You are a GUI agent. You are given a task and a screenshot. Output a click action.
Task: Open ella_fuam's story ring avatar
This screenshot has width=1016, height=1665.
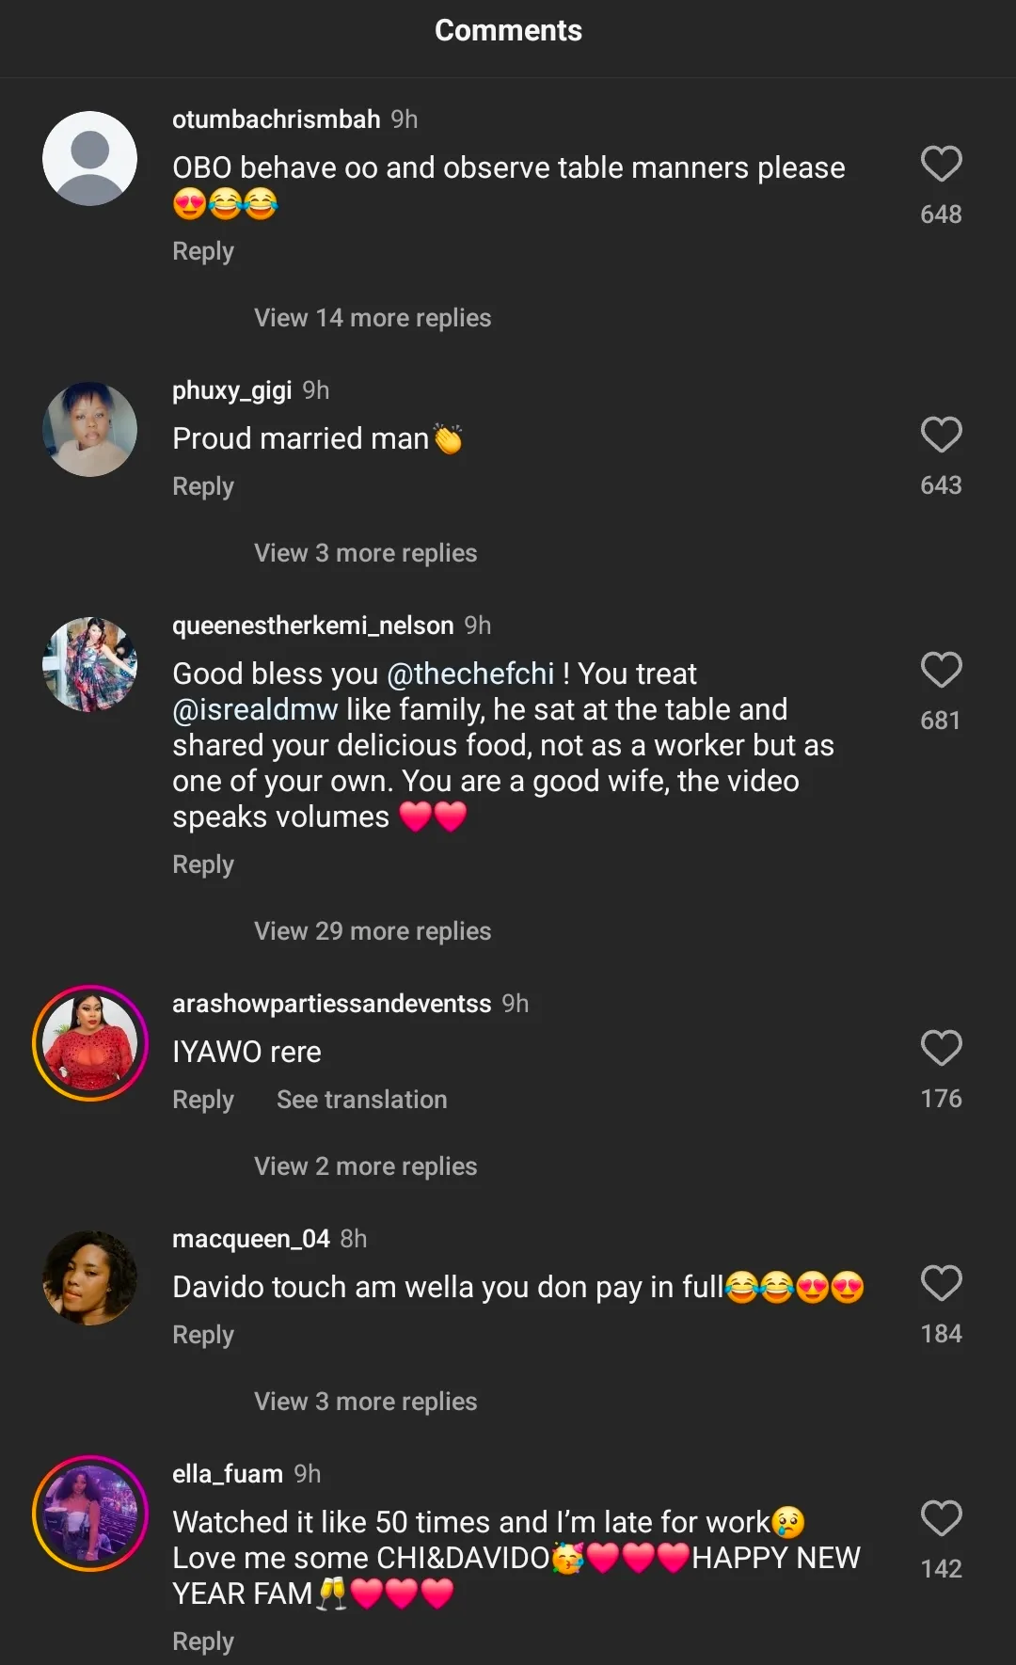[90, 1514]
